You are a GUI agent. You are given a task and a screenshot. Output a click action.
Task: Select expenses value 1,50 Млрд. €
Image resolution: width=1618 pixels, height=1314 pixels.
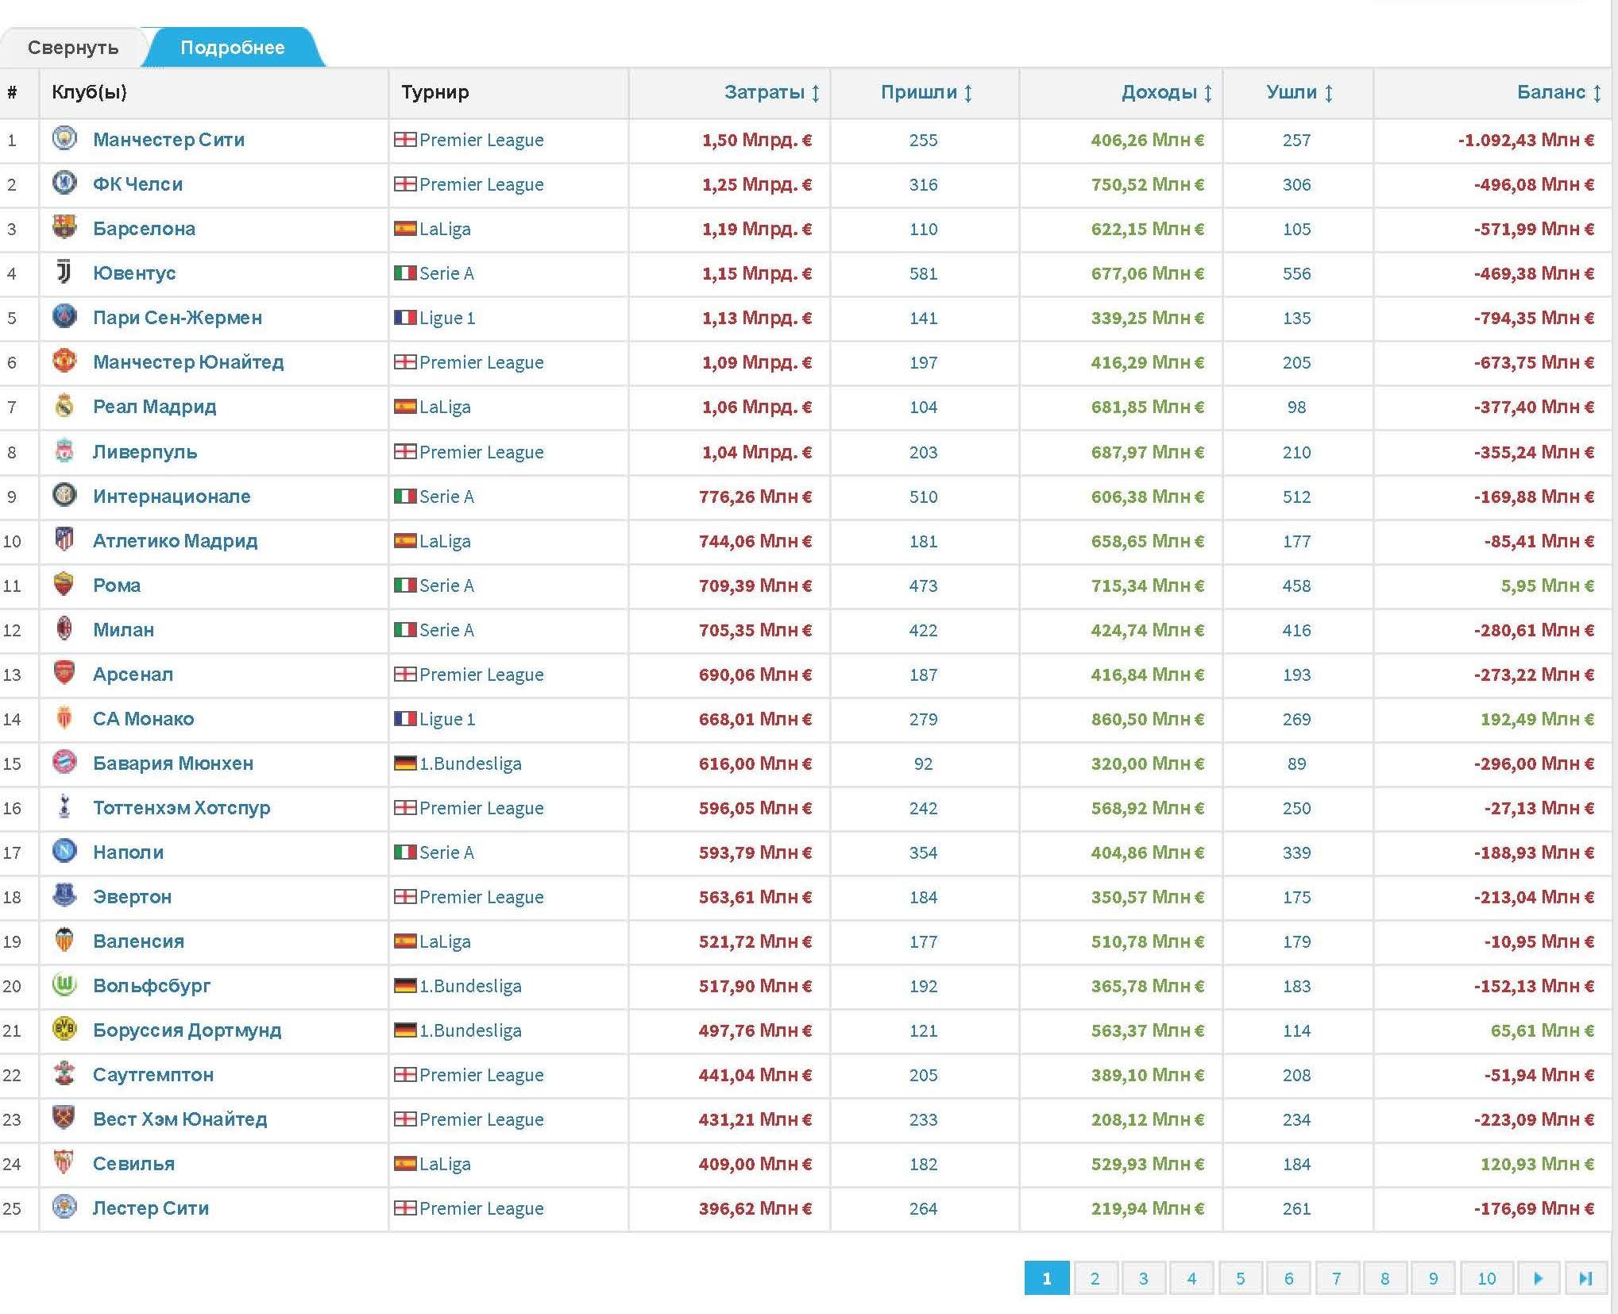[756, 140]
